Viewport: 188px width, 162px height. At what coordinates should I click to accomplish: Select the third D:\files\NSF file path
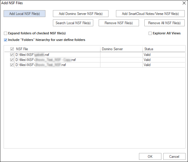(41, 65)
